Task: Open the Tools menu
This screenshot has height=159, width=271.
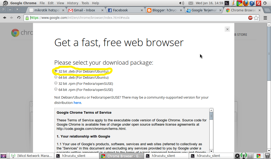Action: click(x=85, y=3)
